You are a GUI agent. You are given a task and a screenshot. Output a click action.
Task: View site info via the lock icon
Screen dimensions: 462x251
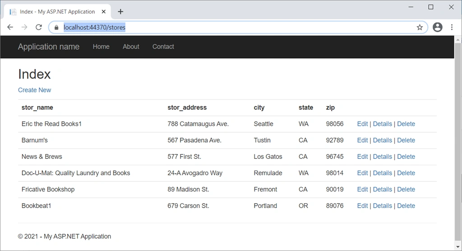[x=56, y=28]
